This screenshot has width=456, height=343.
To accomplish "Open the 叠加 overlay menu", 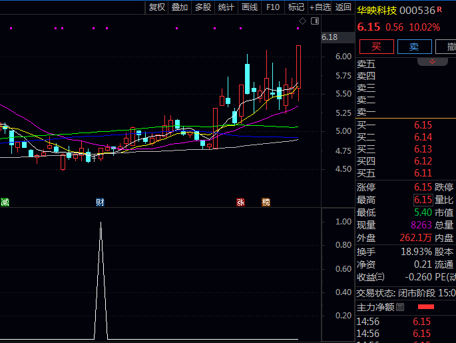I will [x=180, y=7].
